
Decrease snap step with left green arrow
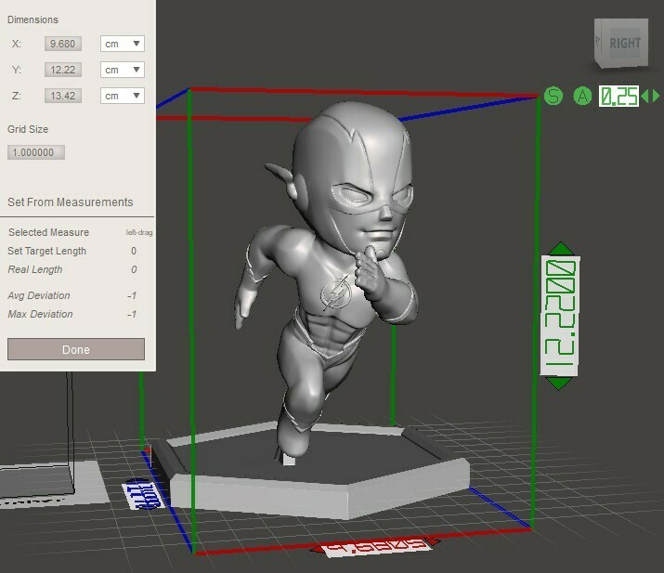coord(644,97)
